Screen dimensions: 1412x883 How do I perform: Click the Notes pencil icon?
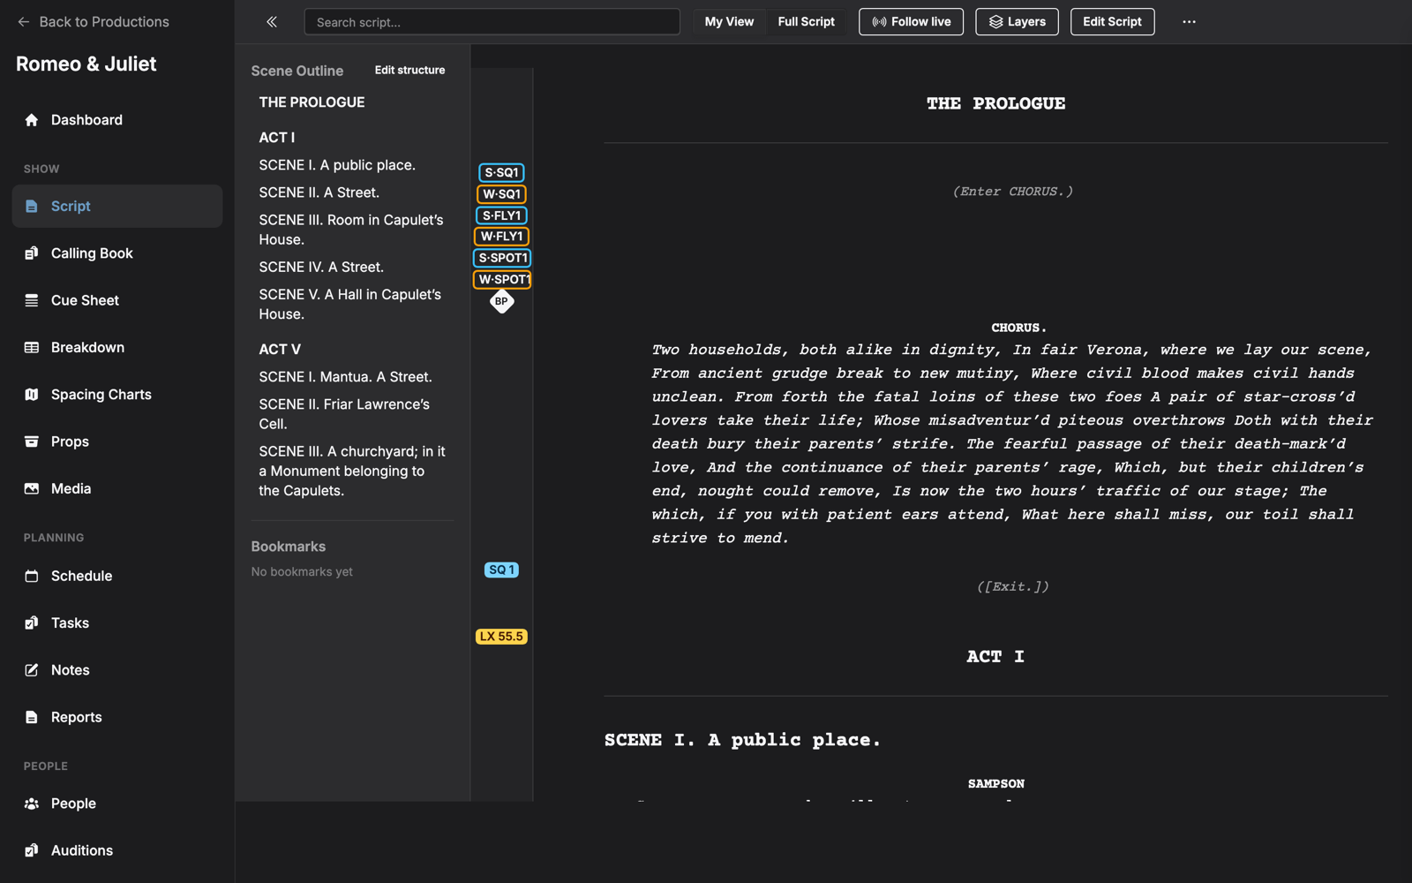pos(32,670)
